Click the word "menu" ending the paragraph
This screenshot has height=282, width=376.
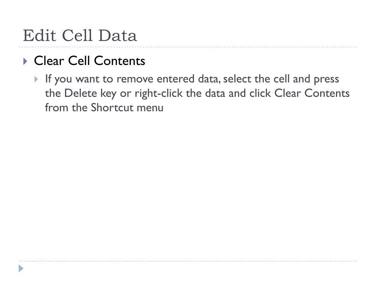(150, 108)
